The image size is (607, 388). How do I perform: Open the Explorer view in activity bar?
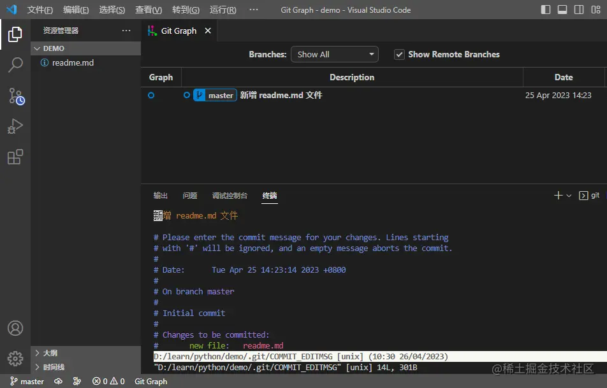[15, 34]
